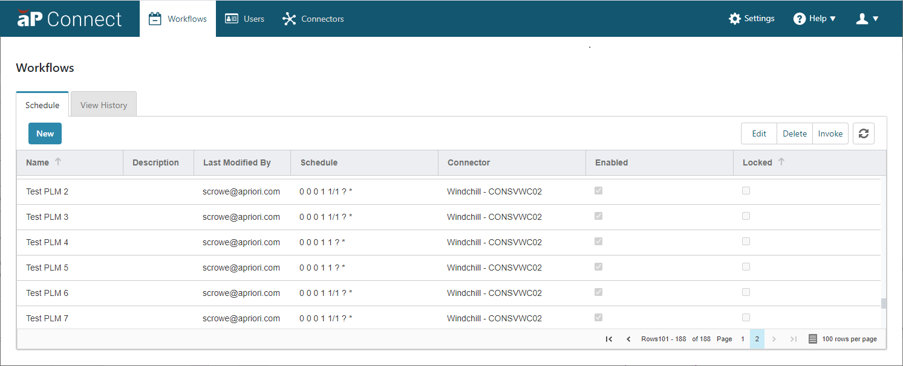Click the Invoke button

click(x=830, y=133)
